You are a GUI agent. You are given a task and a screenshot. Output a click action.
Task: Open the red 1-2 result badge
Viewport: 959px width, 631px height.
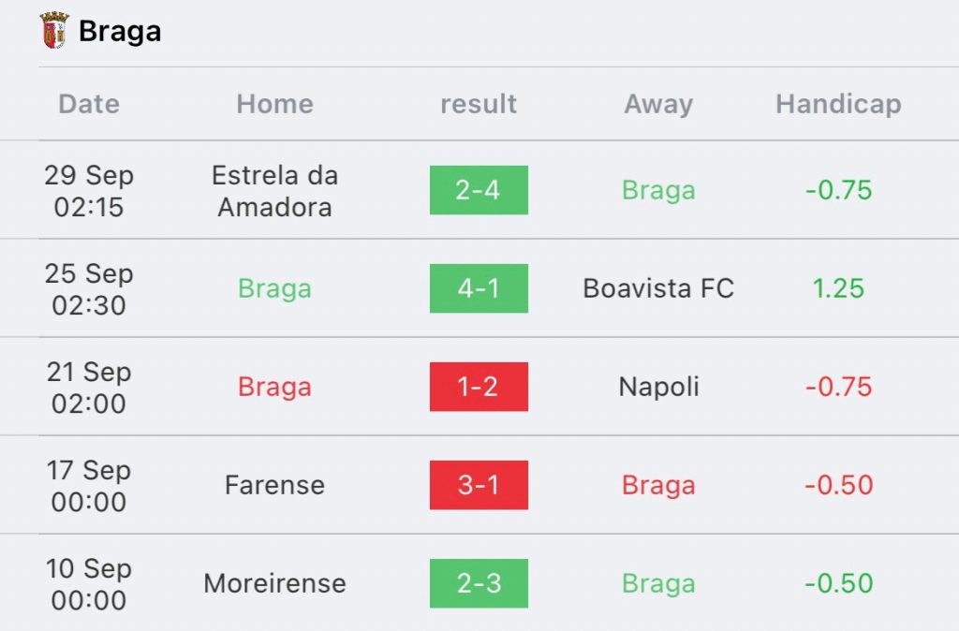click(479, 387)
